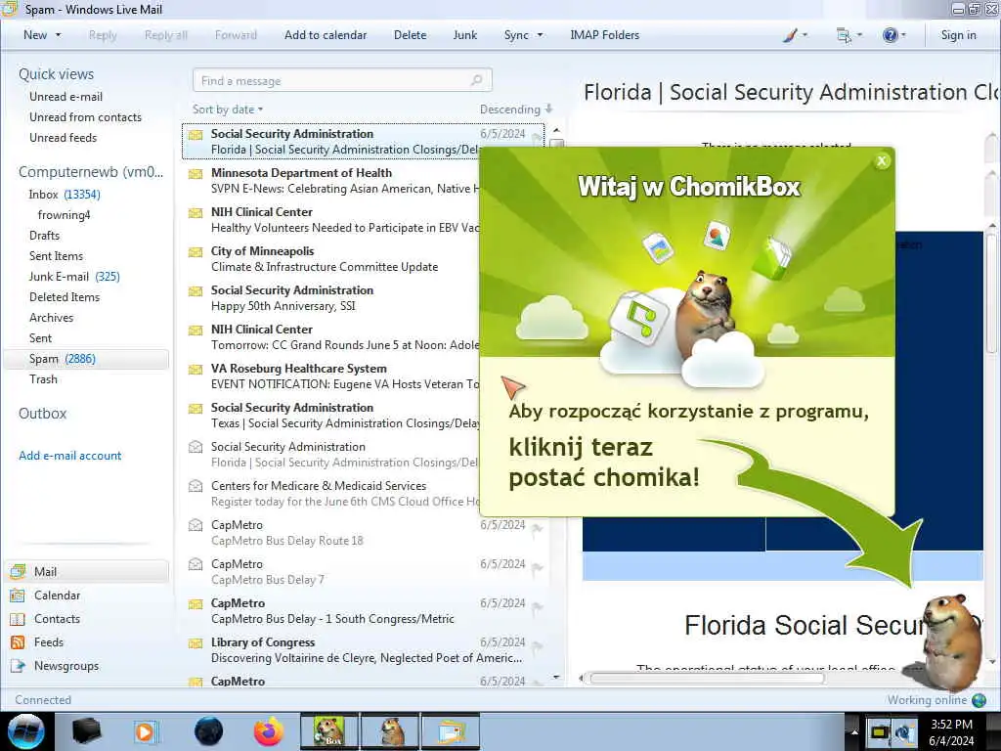Open the Inbox folder
1001x751 pixels.
(x=65, y=195)
